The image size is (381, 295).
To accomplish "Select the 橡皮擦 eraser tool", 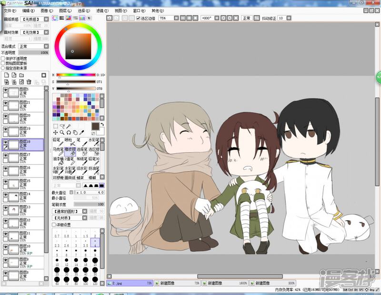I will [x=70, y=149].
